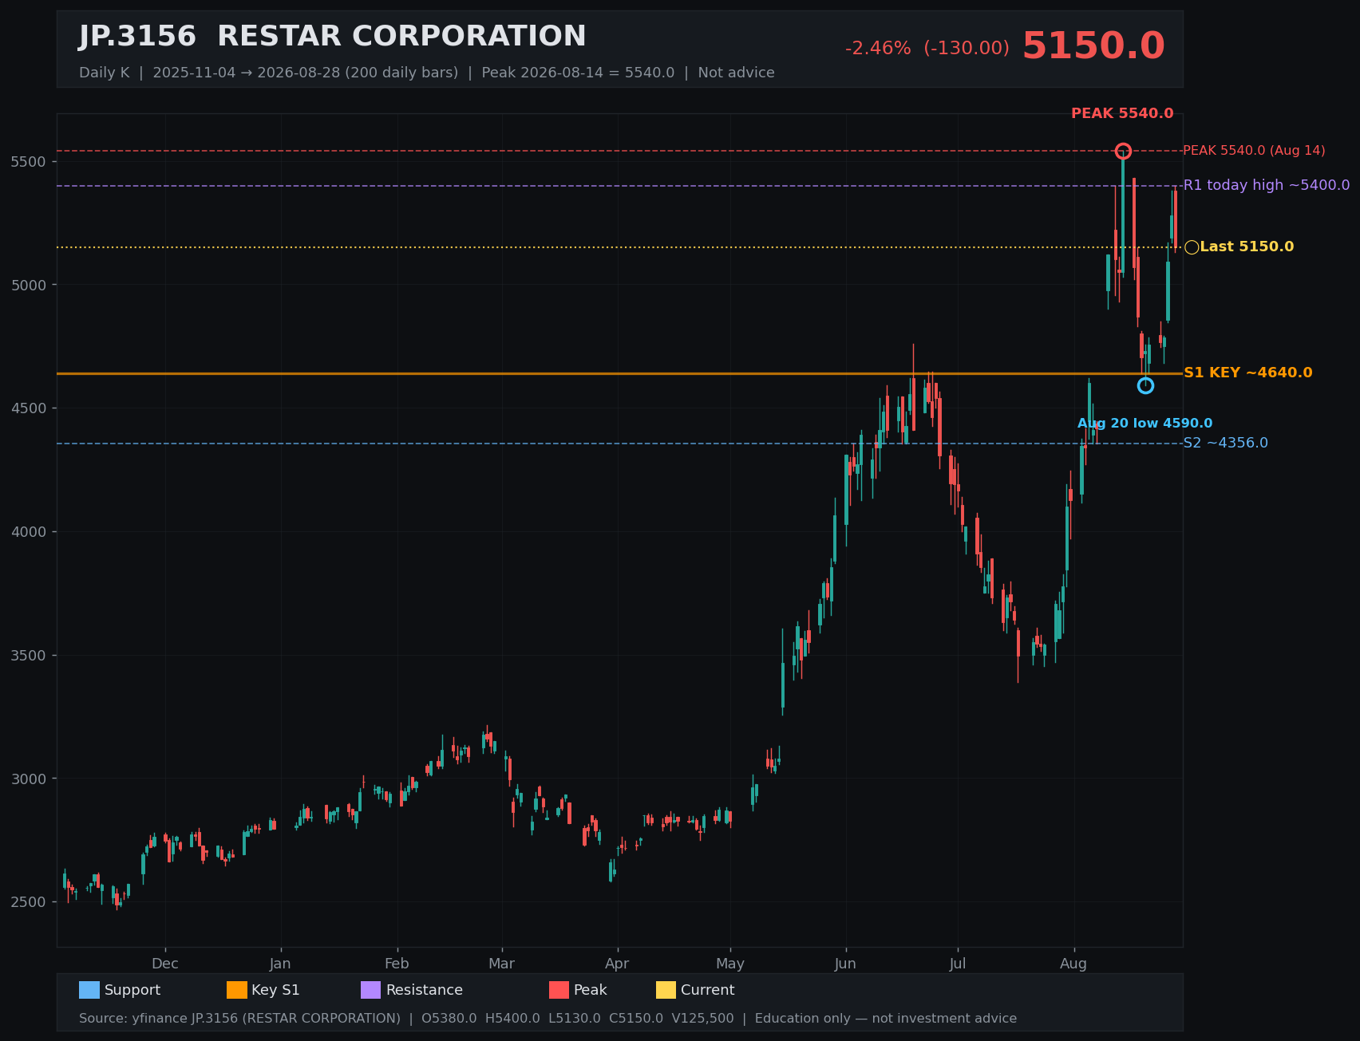
Task: Click the open value "O5380.0" in the footer
Action: [449, 1019]
